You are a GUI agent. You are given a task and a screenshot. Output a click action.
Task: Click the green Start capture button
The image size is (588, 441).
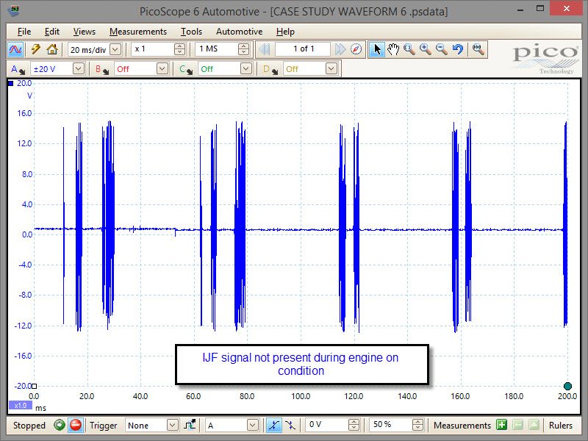click(x=60, y=426)
